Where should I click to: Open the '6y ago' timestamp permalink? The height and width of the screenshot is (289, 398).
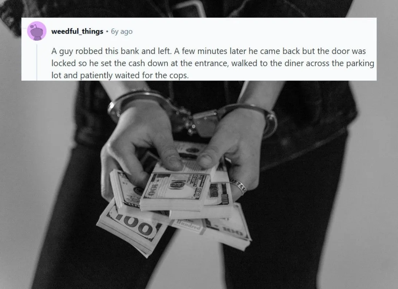tap(122, 31)
